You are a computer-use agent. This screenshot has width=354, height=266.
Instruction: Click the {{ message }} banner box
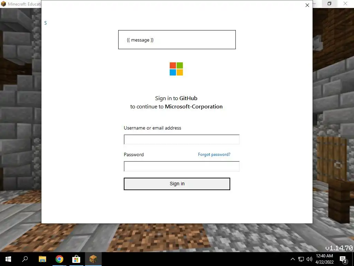pos(177,39)
